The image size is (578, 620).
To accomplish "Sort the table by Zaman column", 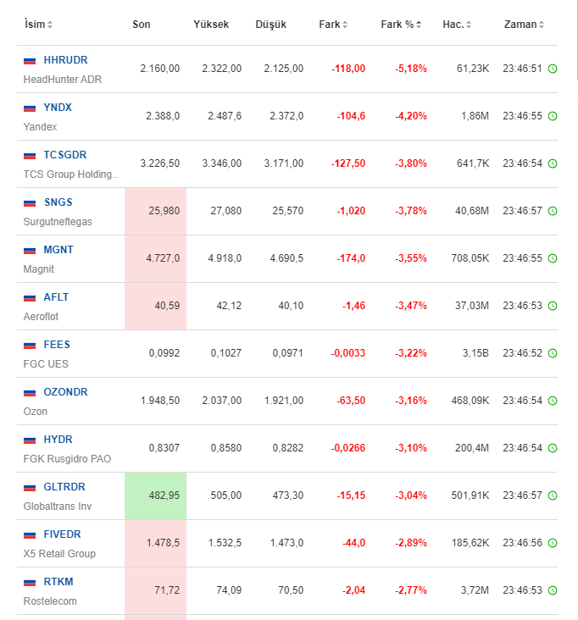I will pyautogui.click(x=524, y=25).
